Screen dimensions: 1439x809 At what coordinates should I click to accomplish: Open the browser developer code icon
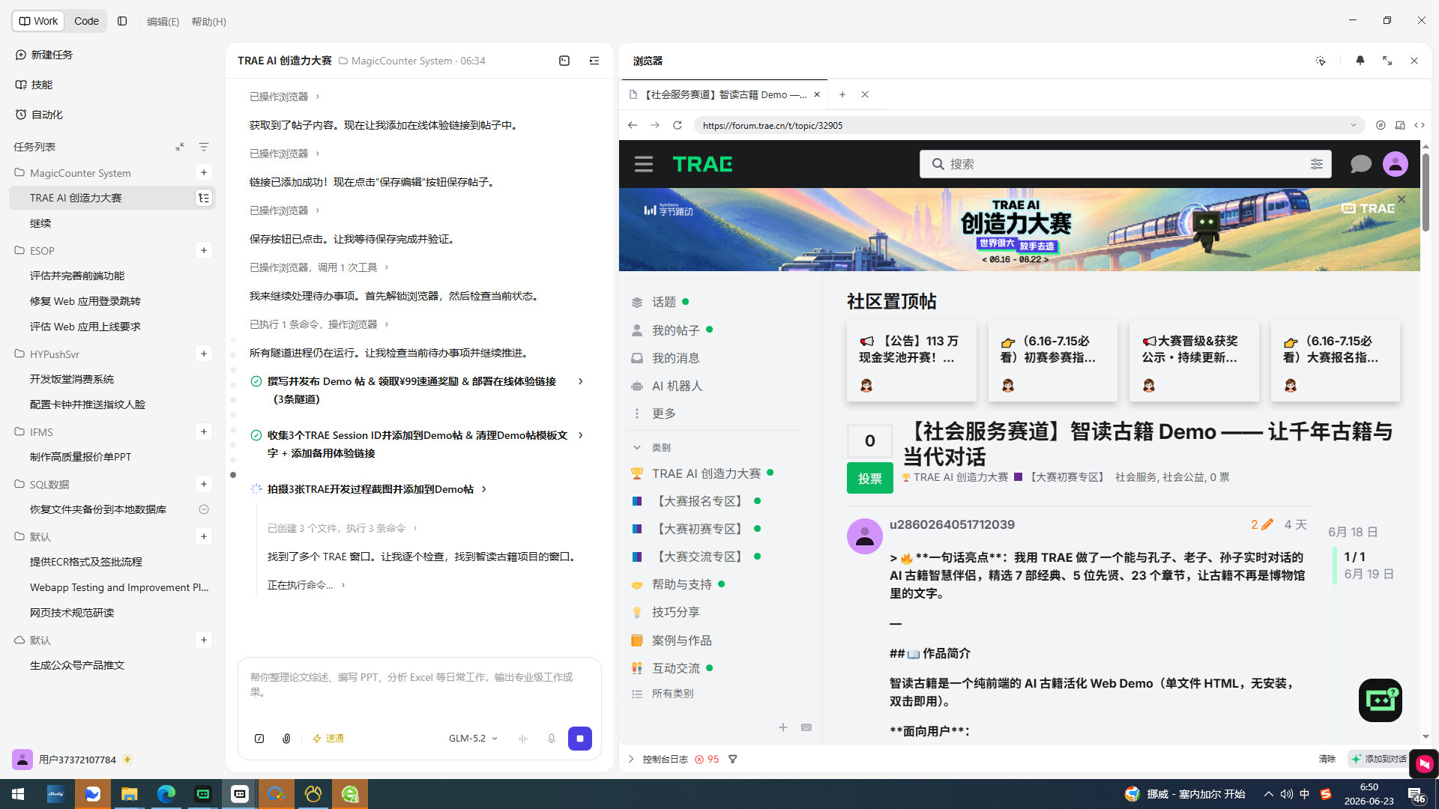point(1420,125)
